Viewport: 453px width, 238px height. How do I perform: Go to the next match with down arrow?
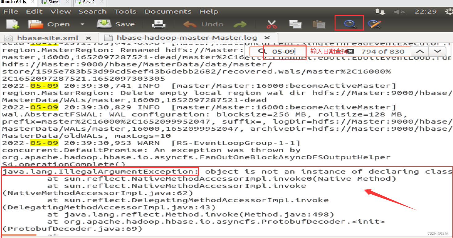[437, 51]
